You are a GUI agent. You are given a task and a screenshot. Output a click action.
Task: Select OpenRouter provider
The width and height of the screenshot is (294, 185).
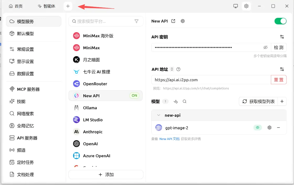106,84
